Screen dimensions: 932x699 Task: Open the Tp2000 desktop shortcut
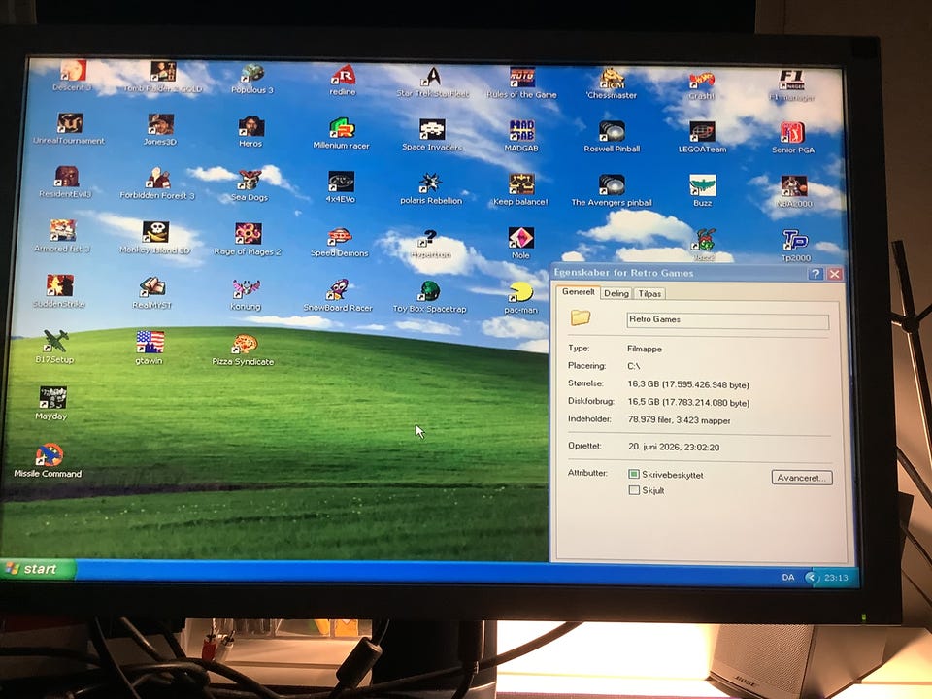click(x=795, y=241)
